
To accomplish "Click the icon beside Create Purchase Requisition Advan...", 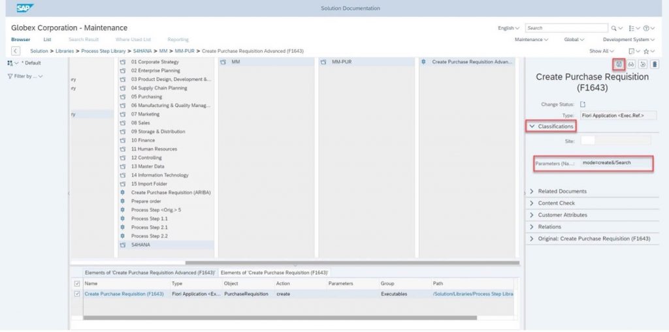I will click(423, 62).
